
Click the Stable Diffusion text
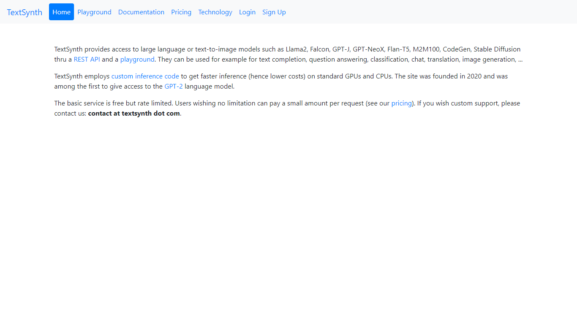(497, 49)
